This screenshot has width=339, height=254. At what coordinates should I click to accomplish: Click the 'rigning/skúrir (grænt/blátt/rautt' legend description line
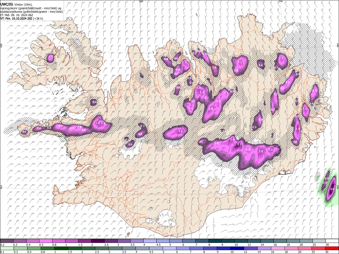click(31, 8)
